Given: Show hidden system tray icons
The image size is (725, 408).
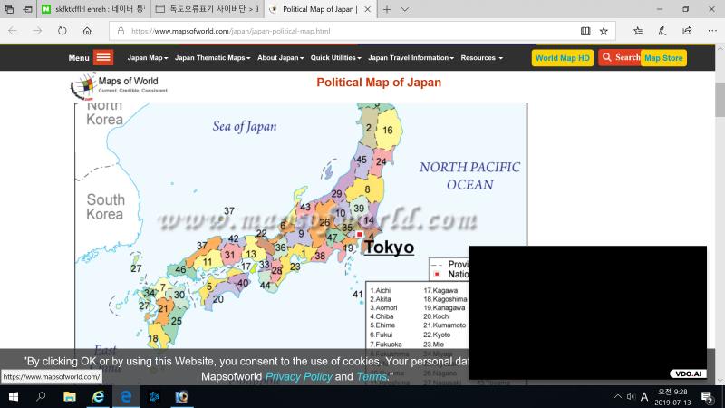Looking at the screenshot, I should pos(618,396).
